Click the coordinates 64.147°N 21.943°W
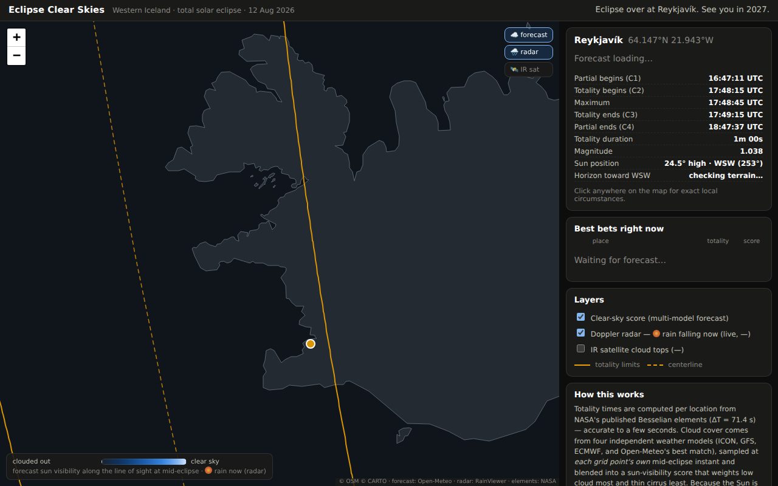The image size is (778, 486). coord(671,40)
